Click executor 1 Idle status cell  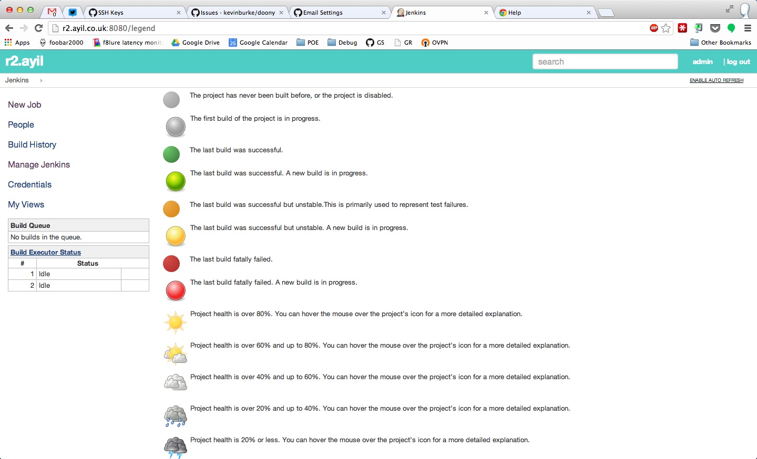click(x=79, y=274)
